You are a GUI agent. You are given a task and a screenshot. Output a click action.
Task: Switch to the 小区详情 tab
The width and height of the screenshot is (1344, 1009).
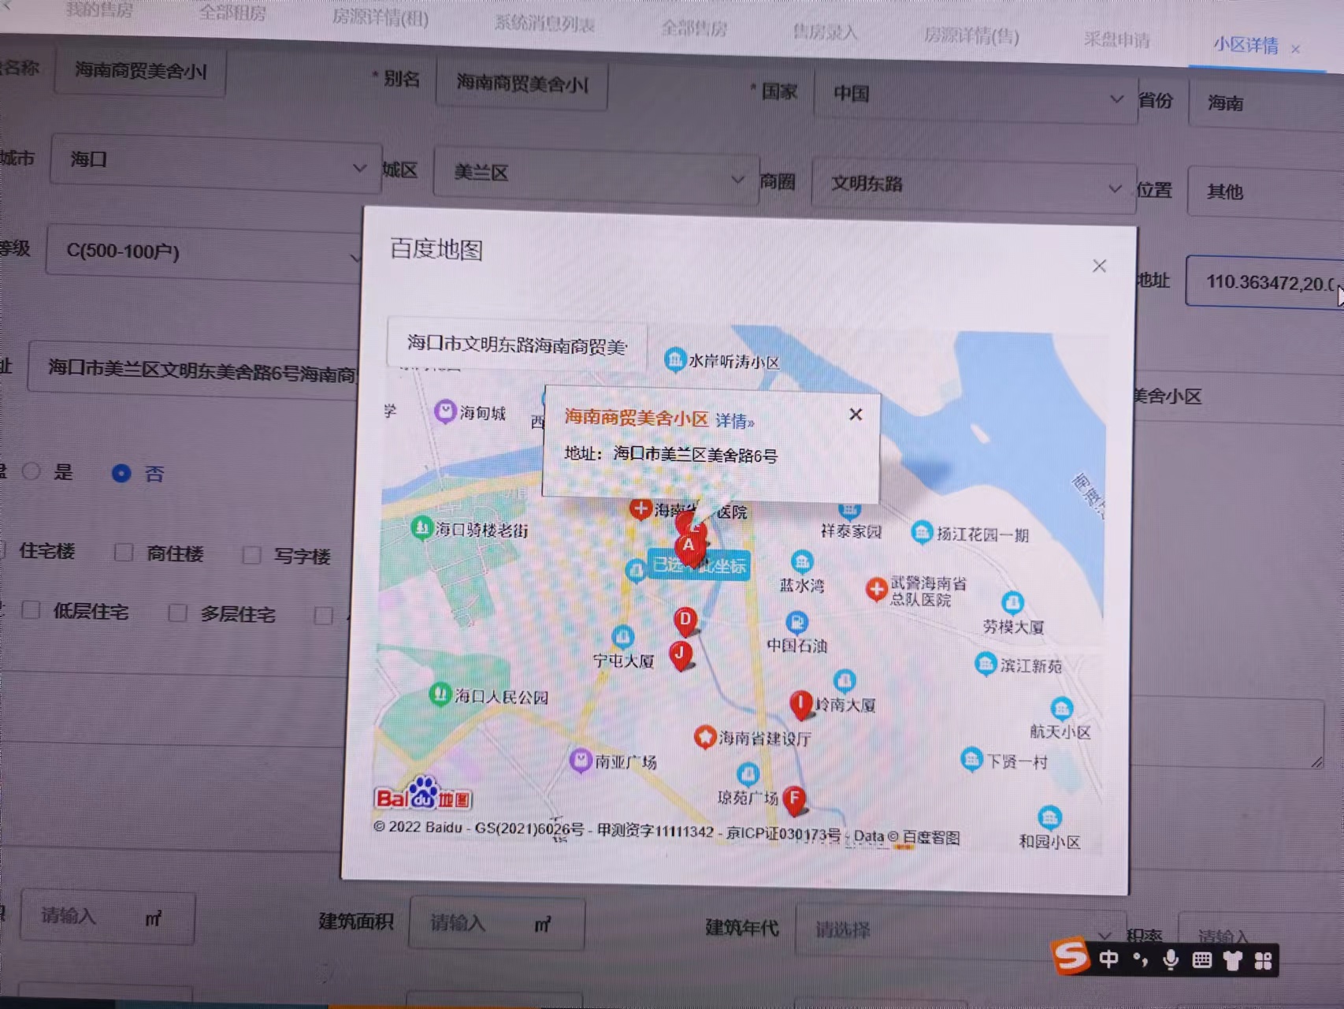(x=1245, y=46)
